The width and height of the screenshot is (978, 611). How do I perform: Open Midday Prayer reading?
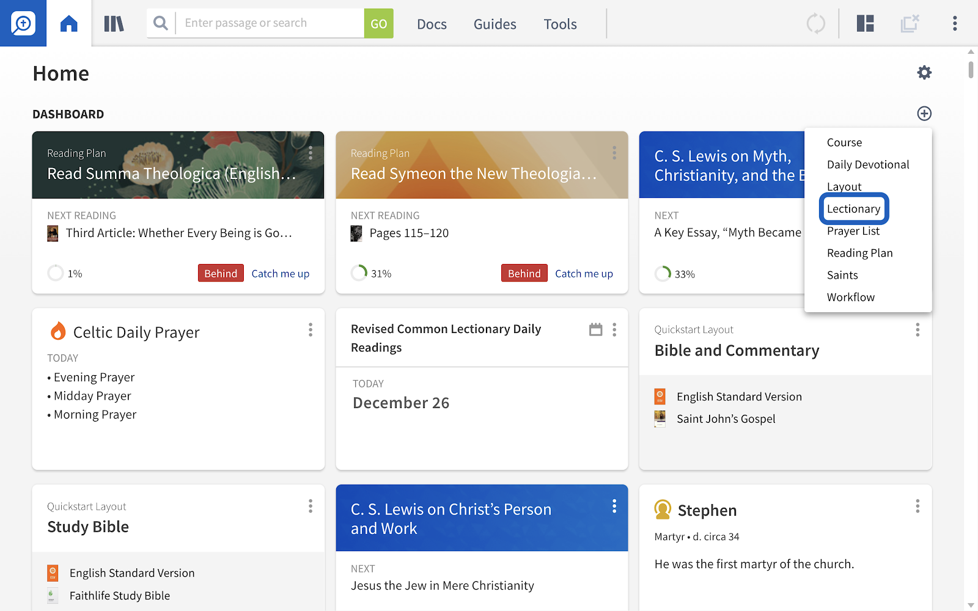coord(92,395)
